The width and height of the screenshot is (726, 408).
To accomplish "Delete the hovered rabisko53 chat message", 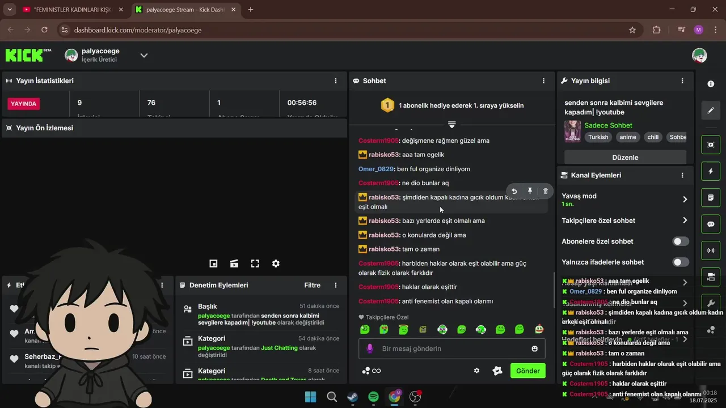I will coord(546,192).
